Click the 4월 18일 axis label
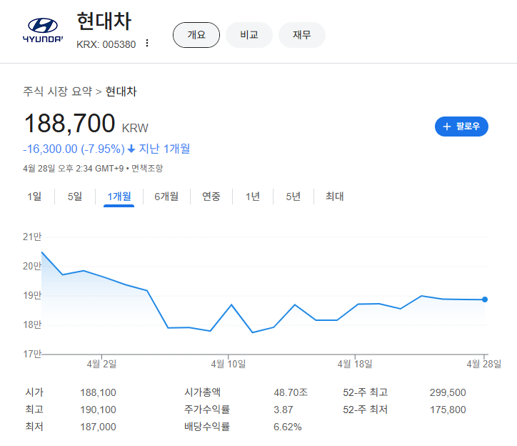Screen dimensions: 517x446 (x=355, y=364)
